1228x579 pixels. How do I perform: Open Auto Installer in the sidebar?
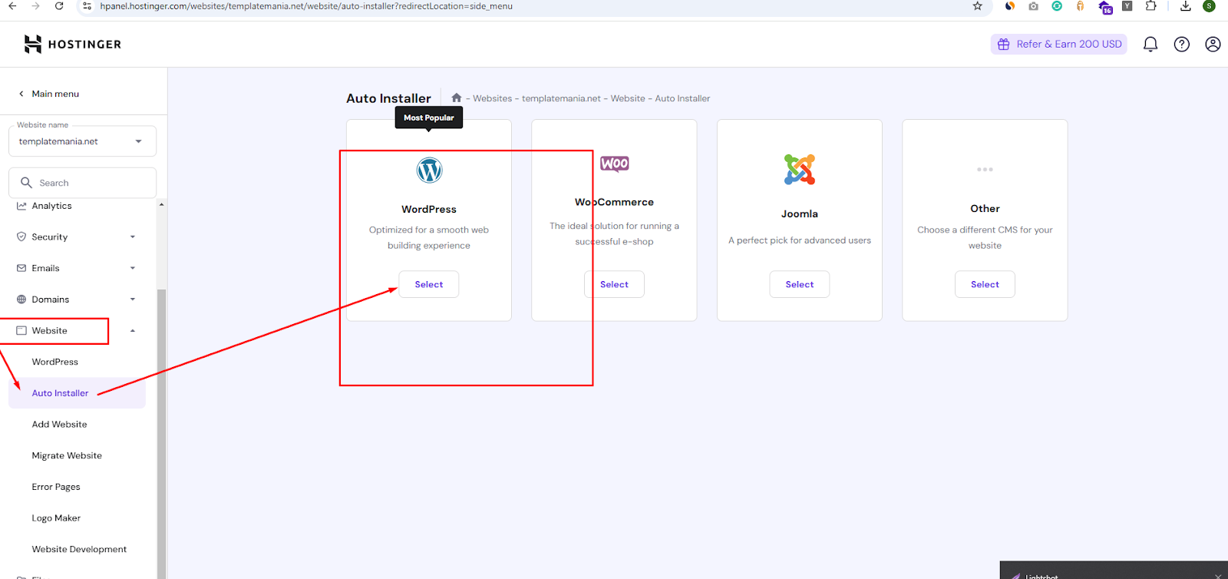[77, 393]
